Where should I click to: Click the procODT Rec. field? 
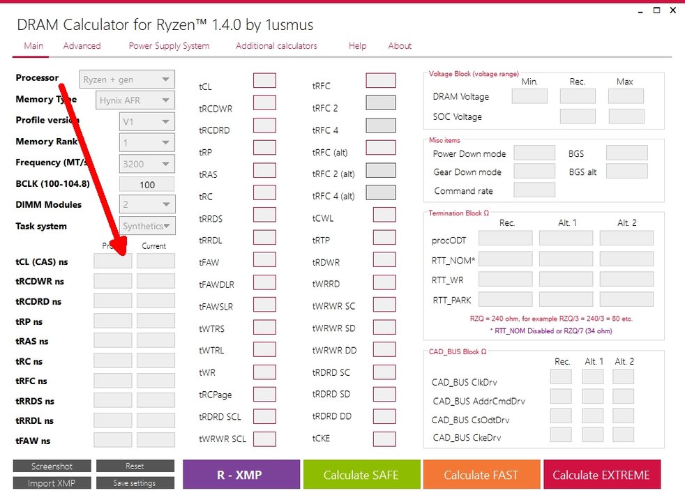(506, 238)
